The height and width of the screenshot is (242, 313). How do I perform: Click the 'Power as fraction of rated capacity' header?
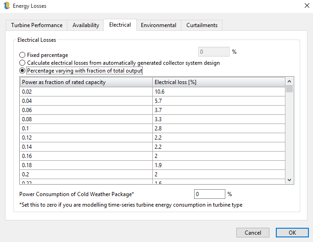click(86, 82)
